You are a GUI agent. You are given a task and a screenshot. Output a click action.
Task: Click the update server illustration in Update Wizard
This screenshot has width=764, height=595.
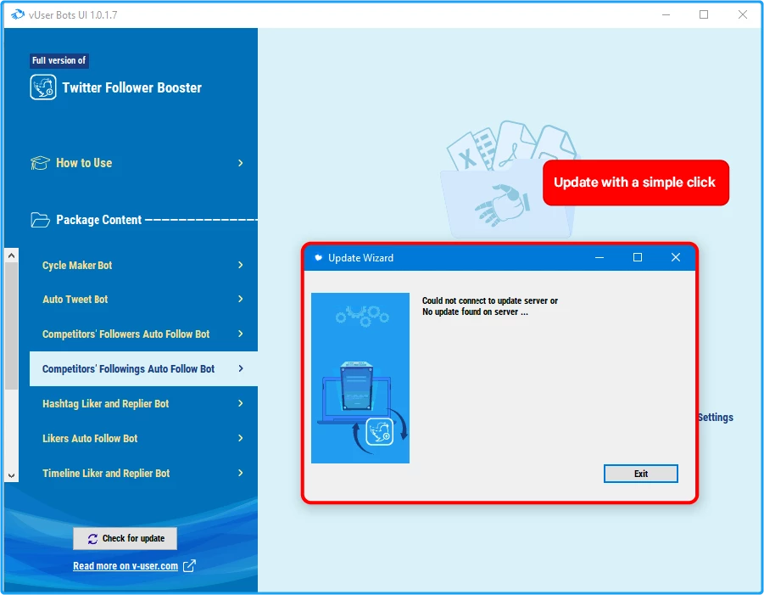click(x=360, y=378)
